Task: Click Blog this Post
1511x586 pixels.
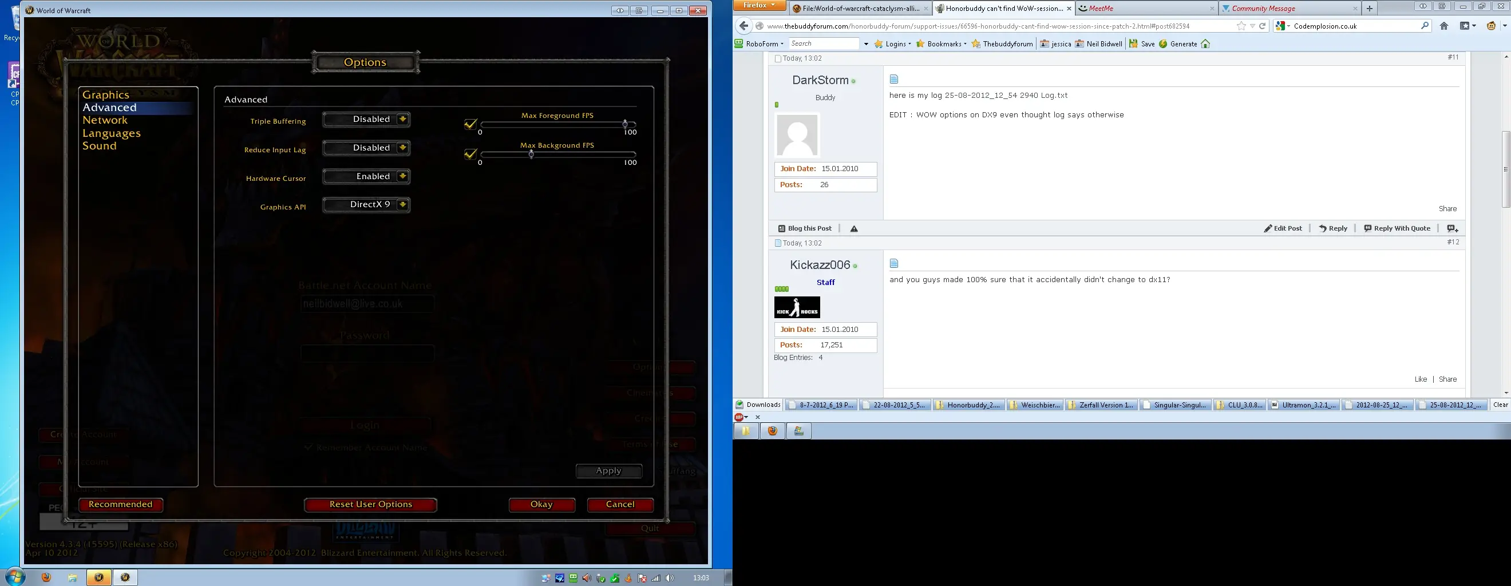Action: click(x=805, y=228)
